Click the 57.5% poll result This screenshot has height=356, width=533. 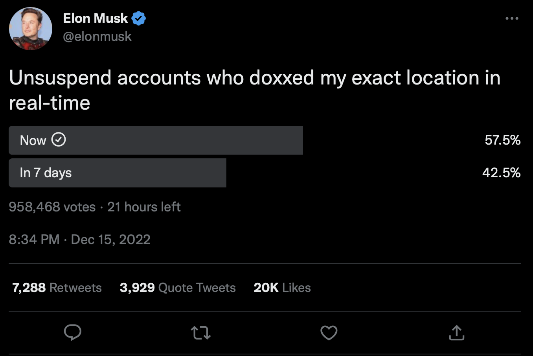(502, 140)
